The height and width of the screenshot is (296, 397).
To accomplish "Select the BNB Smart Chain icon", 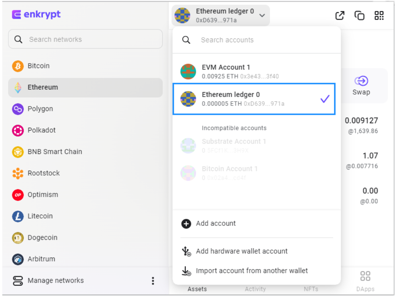I will (18, 152).
